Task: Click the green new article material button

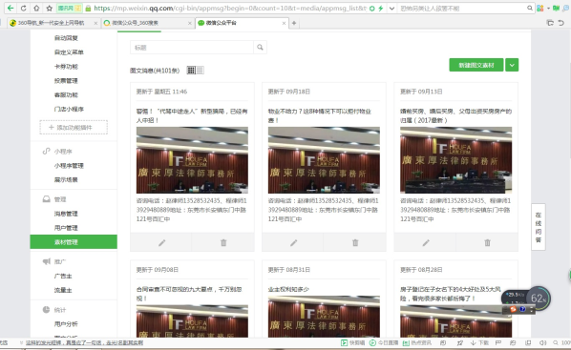Action: [x=476, y=65]
